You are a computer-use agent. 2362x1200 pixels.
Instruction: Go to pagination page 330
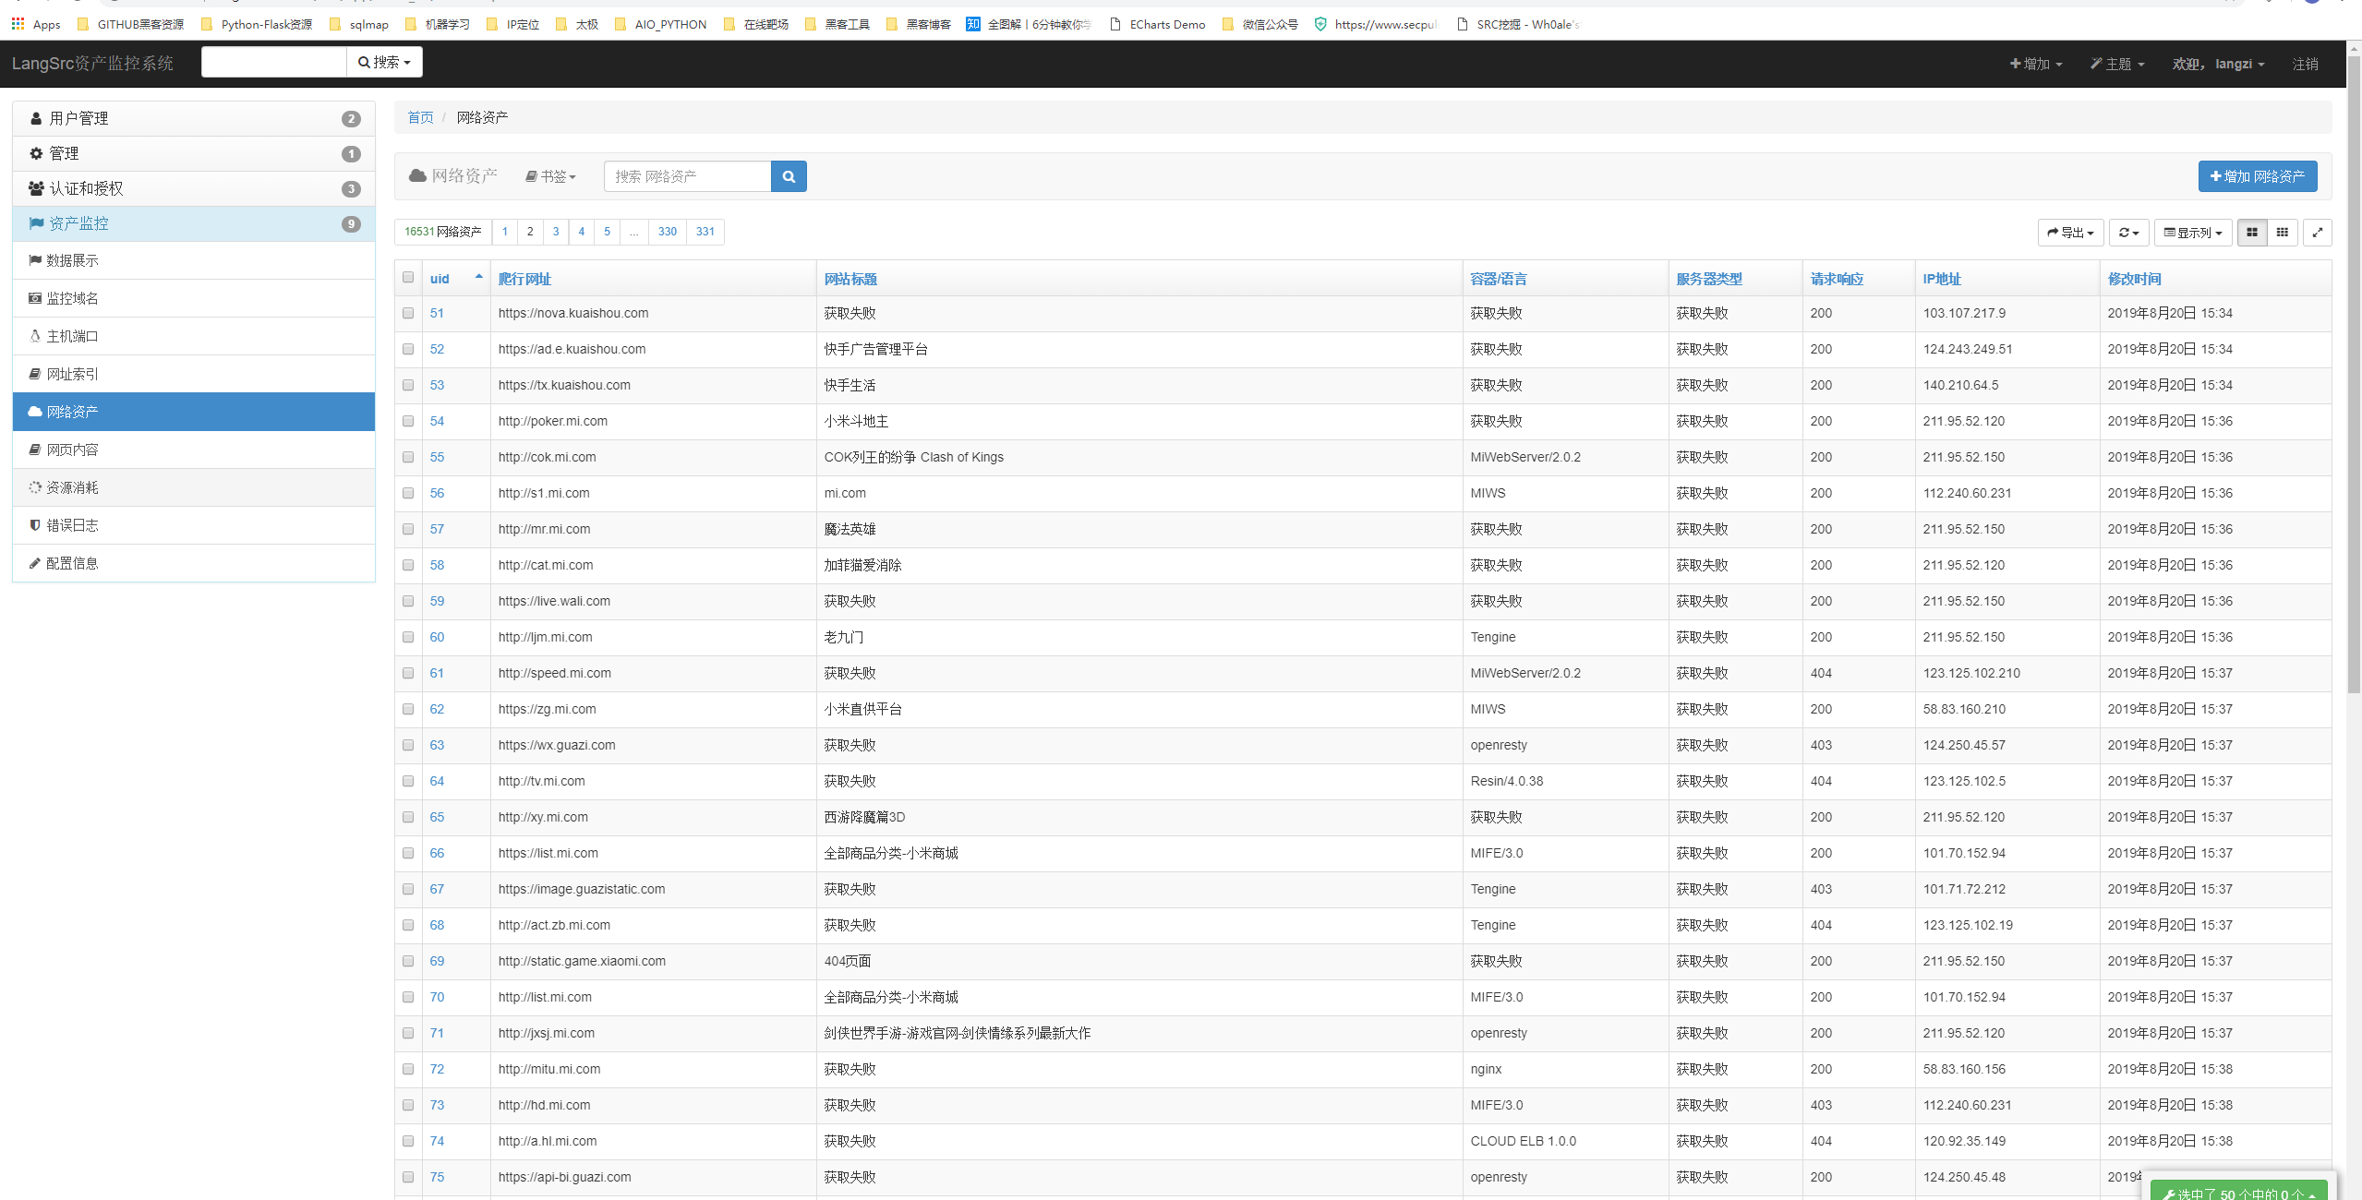click(x=667, y=232)
